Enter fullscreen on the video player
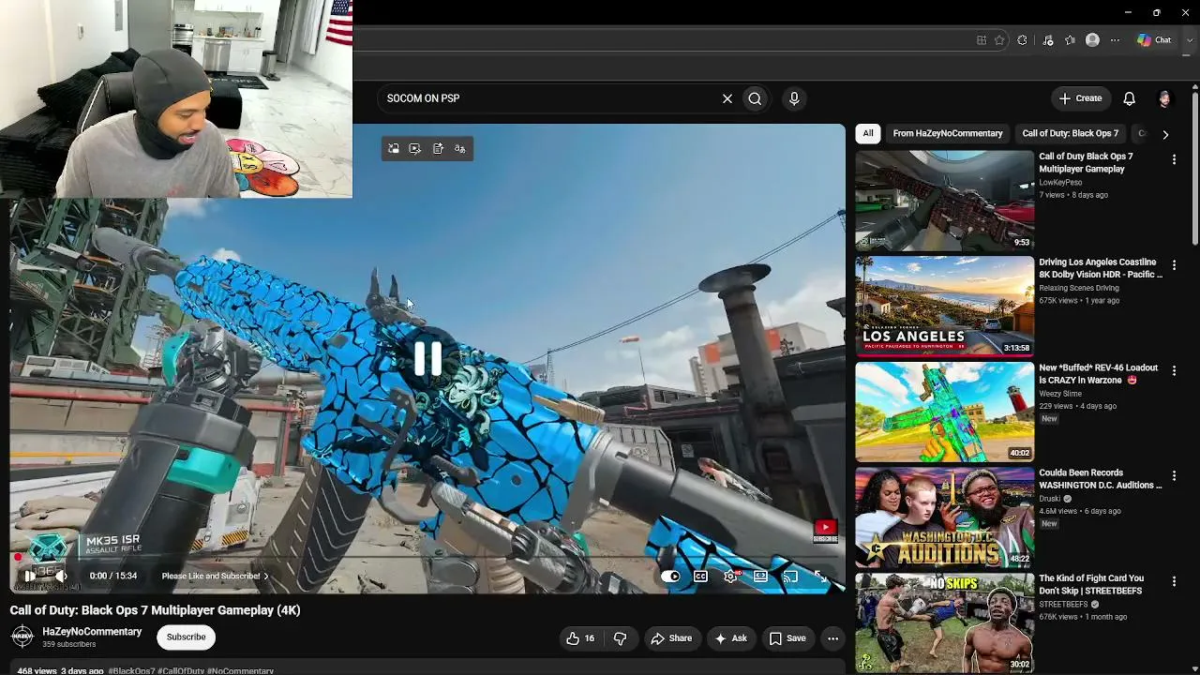This screenshot has height=675, width=1200. pos(821,576)
